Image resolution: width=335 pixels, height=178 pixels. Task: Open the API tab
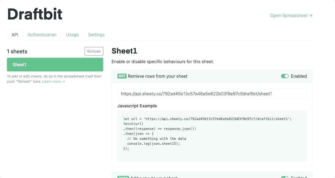pyautogui.click(x=15, y=35)
